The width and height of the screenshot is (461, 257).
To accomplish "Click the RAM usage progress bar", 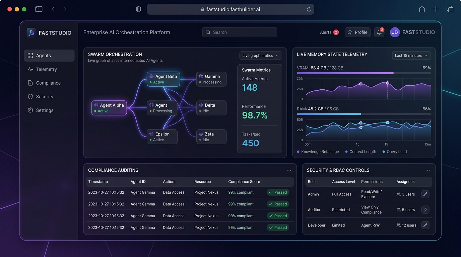I will click(364, 114).
